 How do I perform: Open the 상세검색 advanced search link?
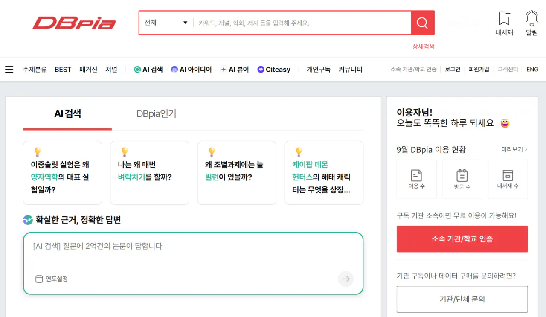point(423,47)
